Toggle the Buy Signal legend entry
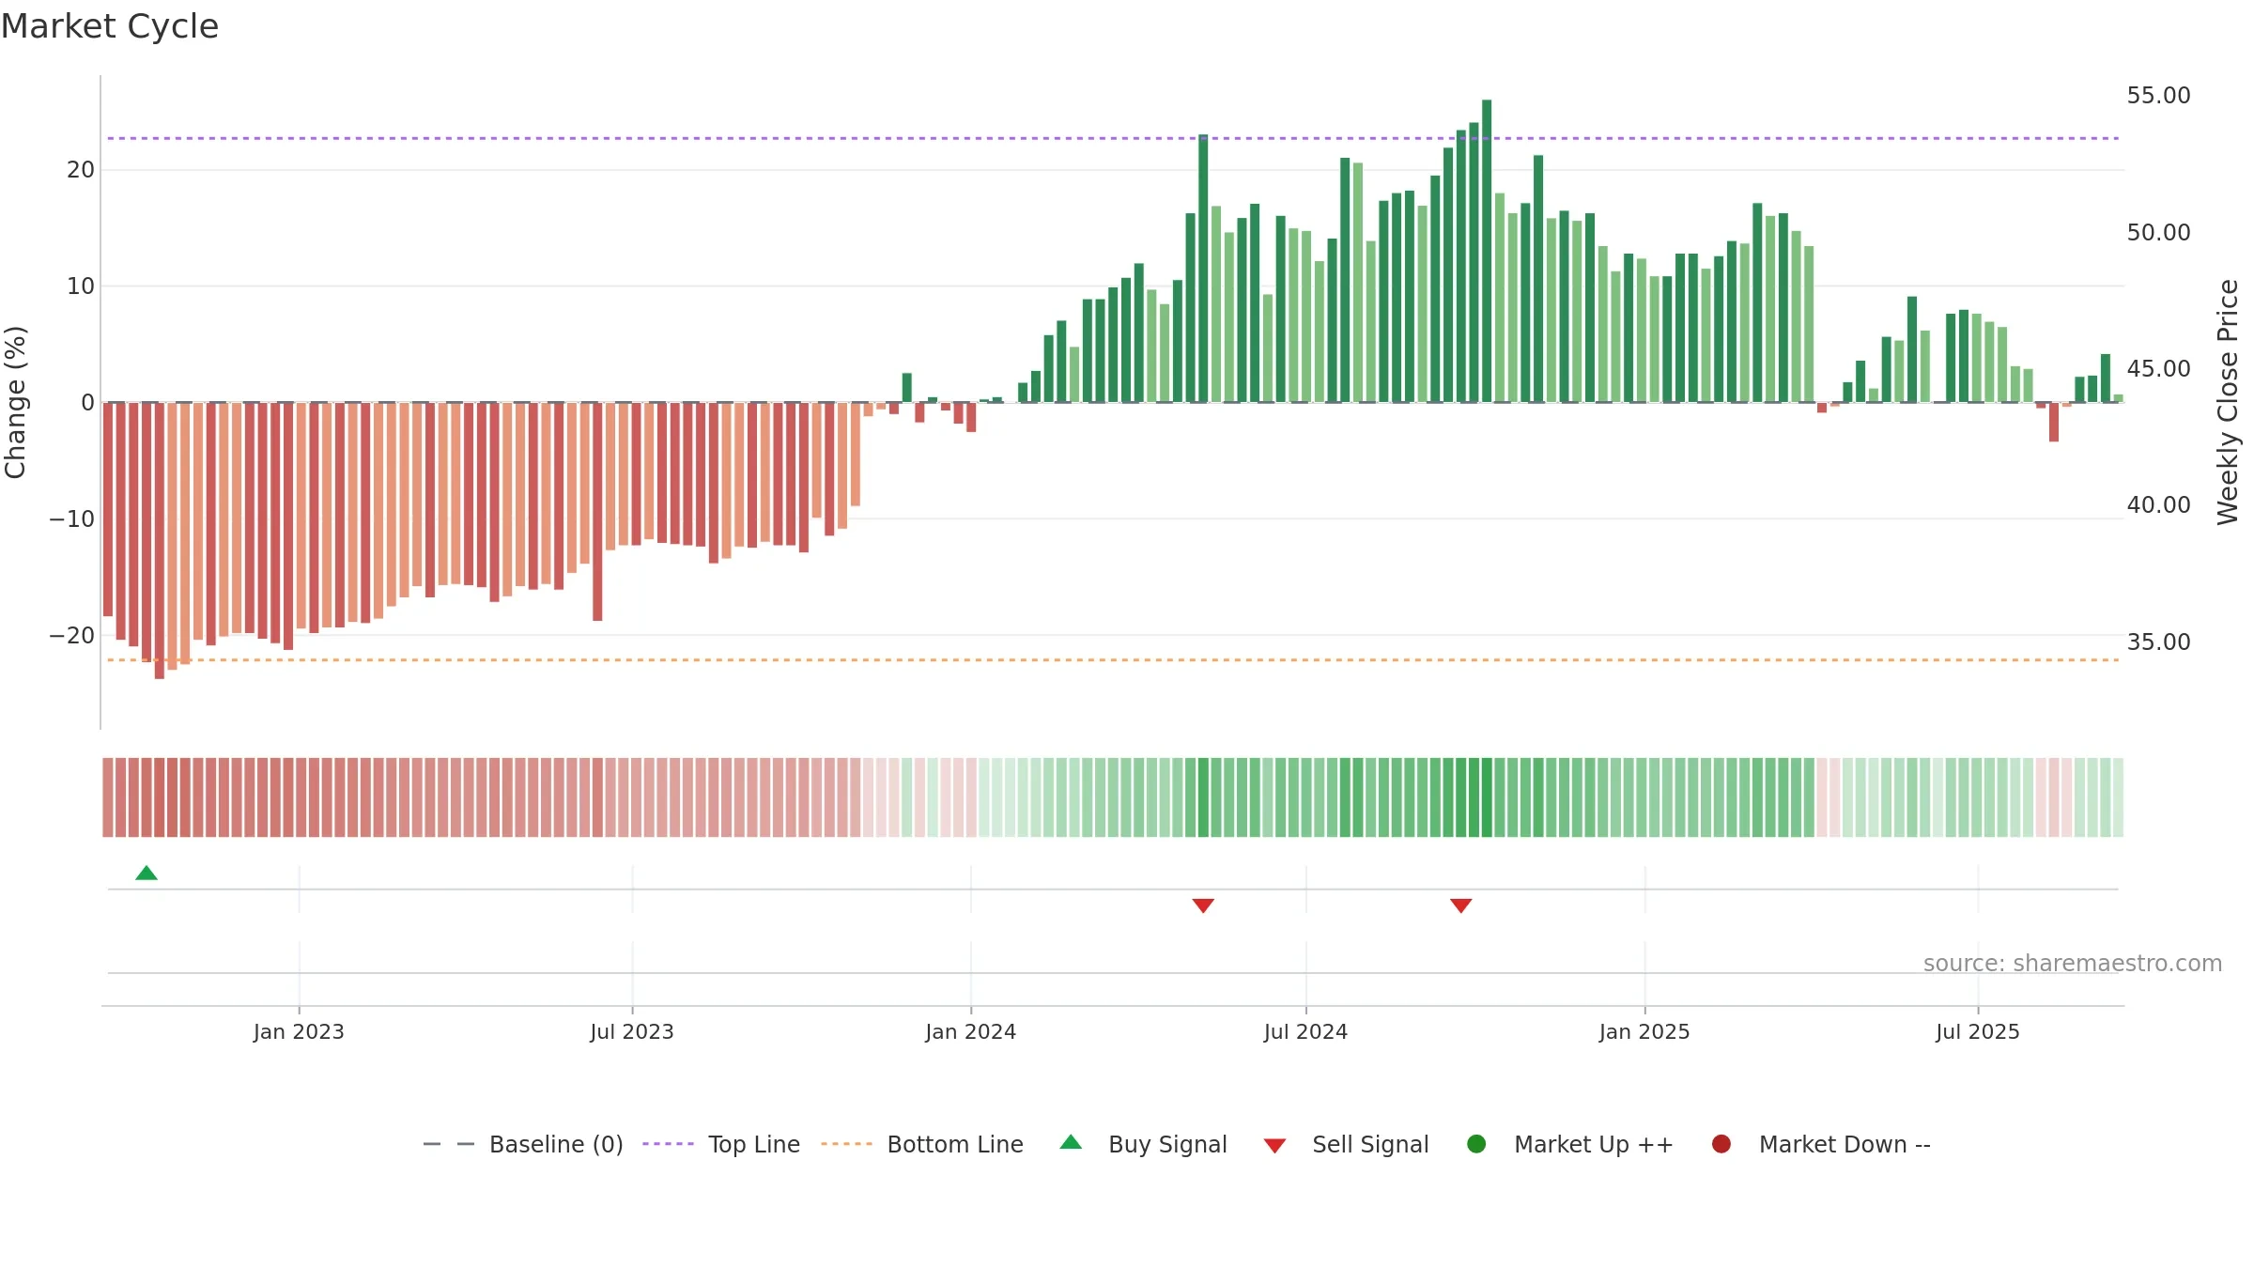2254x1268 pixels. (1143, 1144)
